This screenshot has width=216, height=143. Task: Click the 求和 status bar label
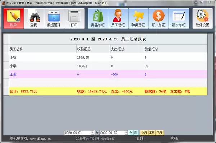tap(174, 139)
